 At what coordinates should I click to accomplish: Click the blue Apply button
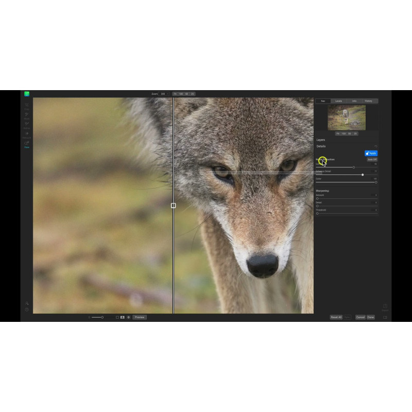[371, 153]
